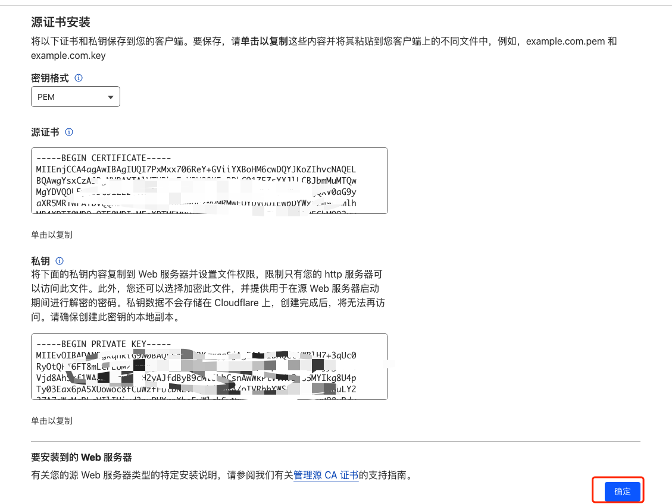Click 单击以复制 under the private key
This screenshot has width=672, height=504.
52,421
